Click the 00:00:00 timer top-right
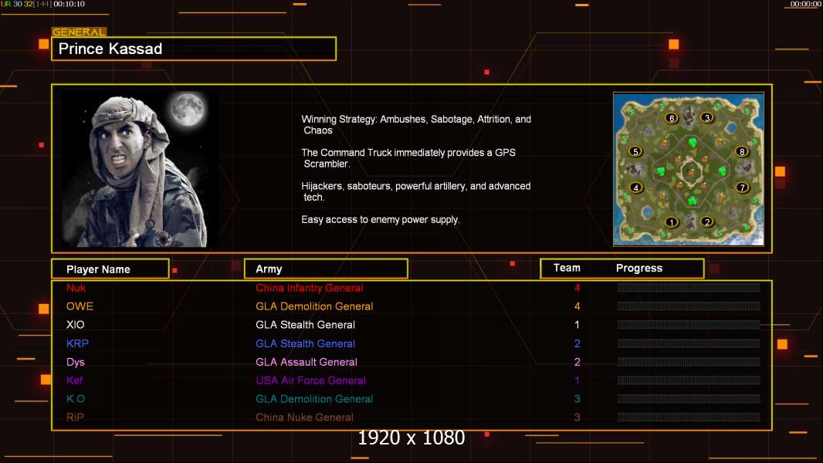This screenshot has height=463, width=823. coord(805,4)
